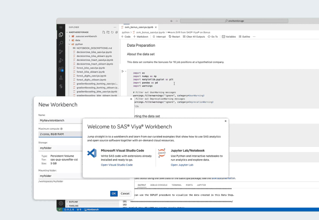Click the Open Jupyter Lab link
Viewport: 319px width, 220px height.
[x=182, y=165]
